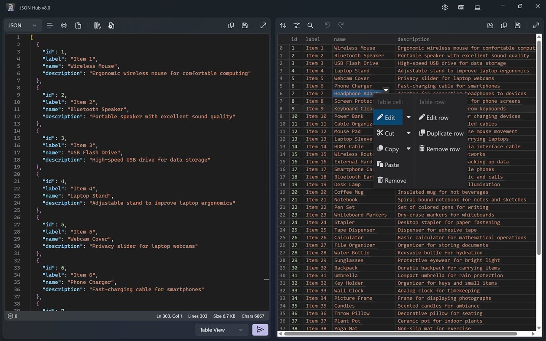Copy the table output with the copy icon
Viewport: 546px width, 341px height.
(504, 26)
